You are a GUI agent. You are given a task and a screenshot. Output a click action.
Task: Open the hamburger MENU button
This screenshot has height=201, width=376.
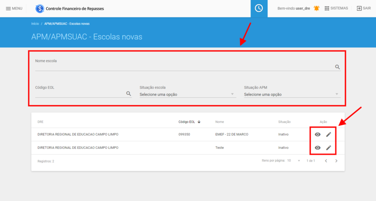[14, 8]
